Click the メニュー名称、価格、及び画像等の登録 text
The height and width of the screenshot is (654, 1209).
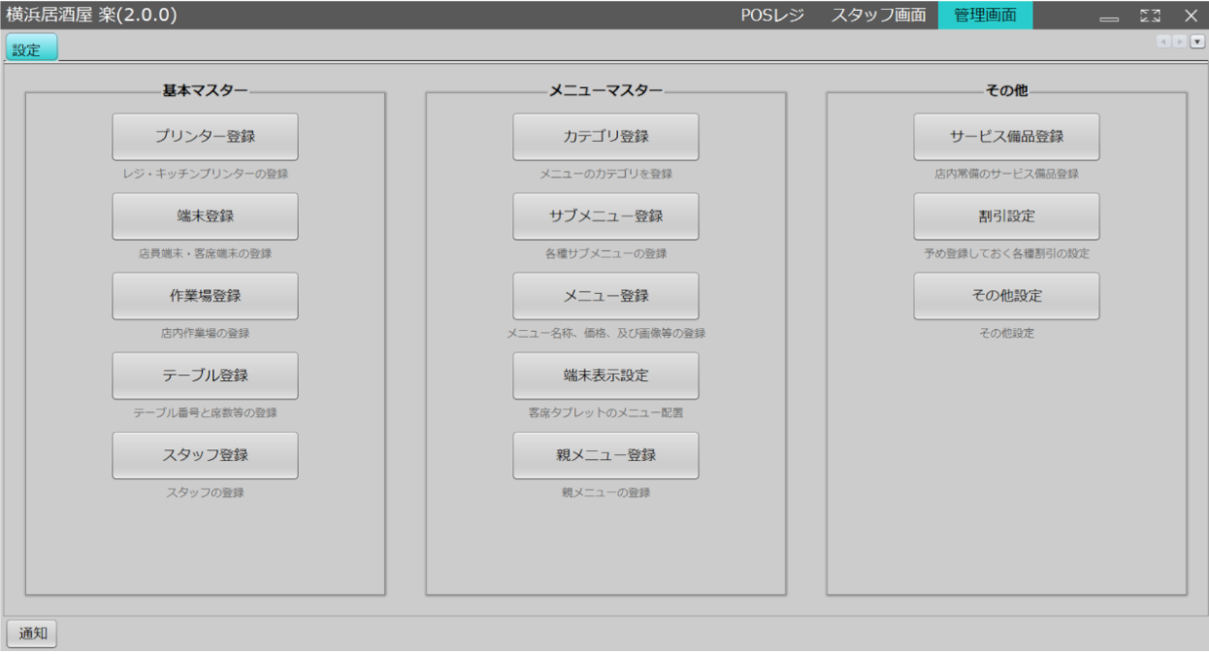tap(605, 333)
